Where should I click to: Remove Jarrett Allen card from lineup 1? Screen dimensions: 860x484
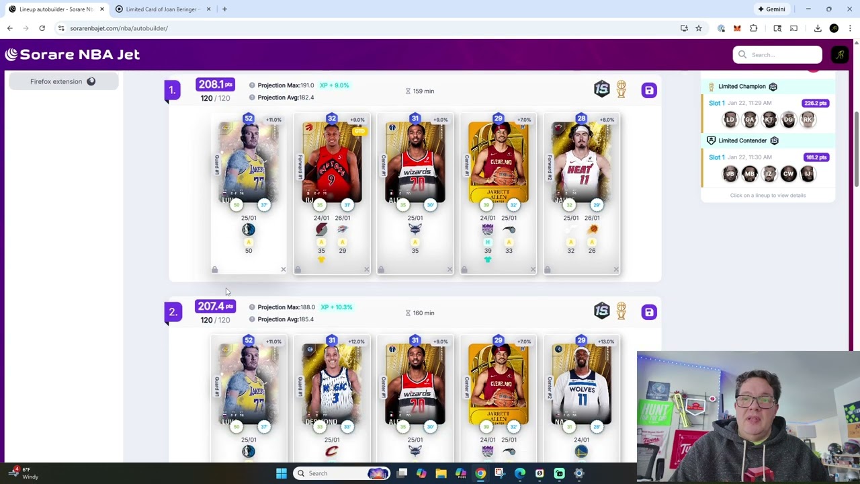pyautogui.click(x=533, y=270)
